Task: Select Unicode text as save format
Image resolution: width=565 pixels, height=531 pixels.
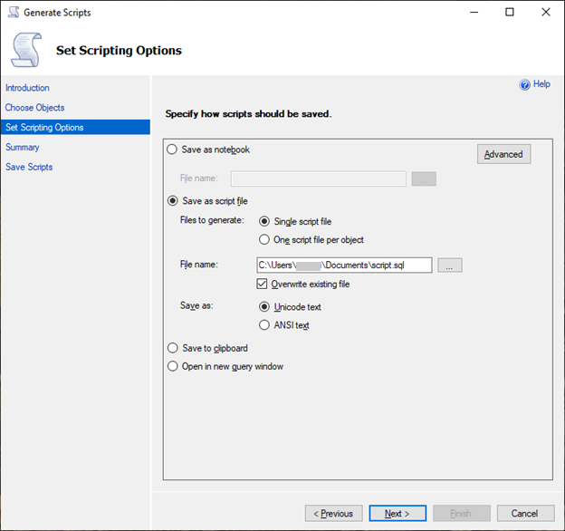Action: [264, 307]
